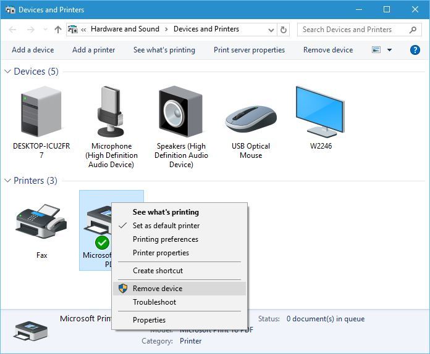This screenshot has width=430, height=354.
Task: Click the Devices and Printers title bar icon
Action: pos(11,10)
